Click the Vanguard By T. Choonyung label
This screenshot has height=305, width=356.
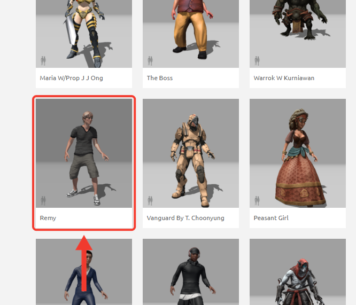(185, 218)
